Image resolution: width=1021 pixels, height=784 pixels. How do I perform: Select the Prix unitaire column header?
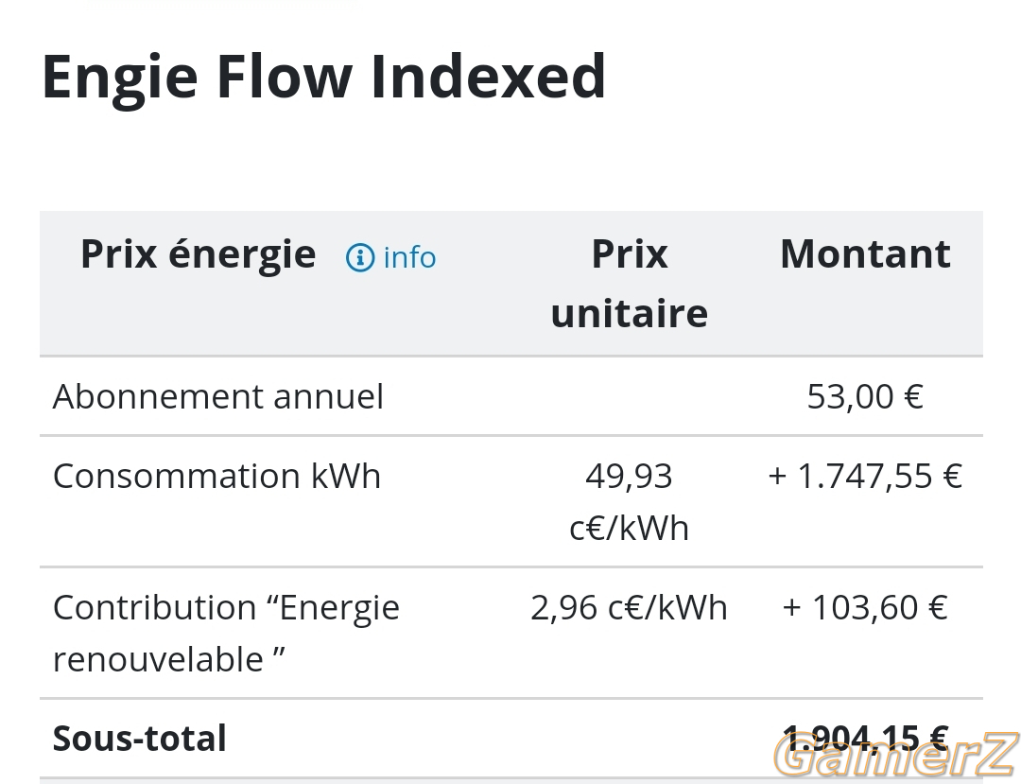629,284
